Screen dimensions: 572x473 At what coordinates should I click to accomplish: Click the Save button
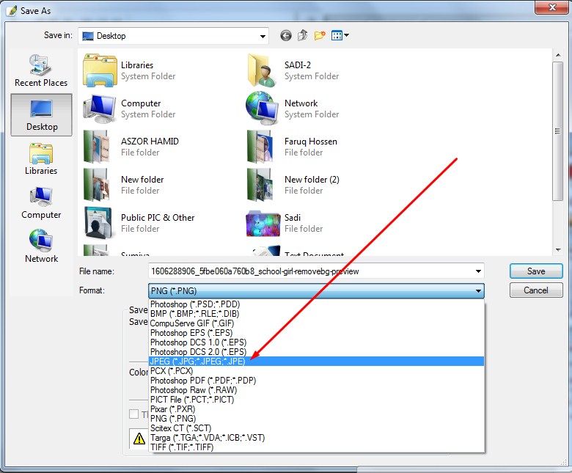(536, 271)
